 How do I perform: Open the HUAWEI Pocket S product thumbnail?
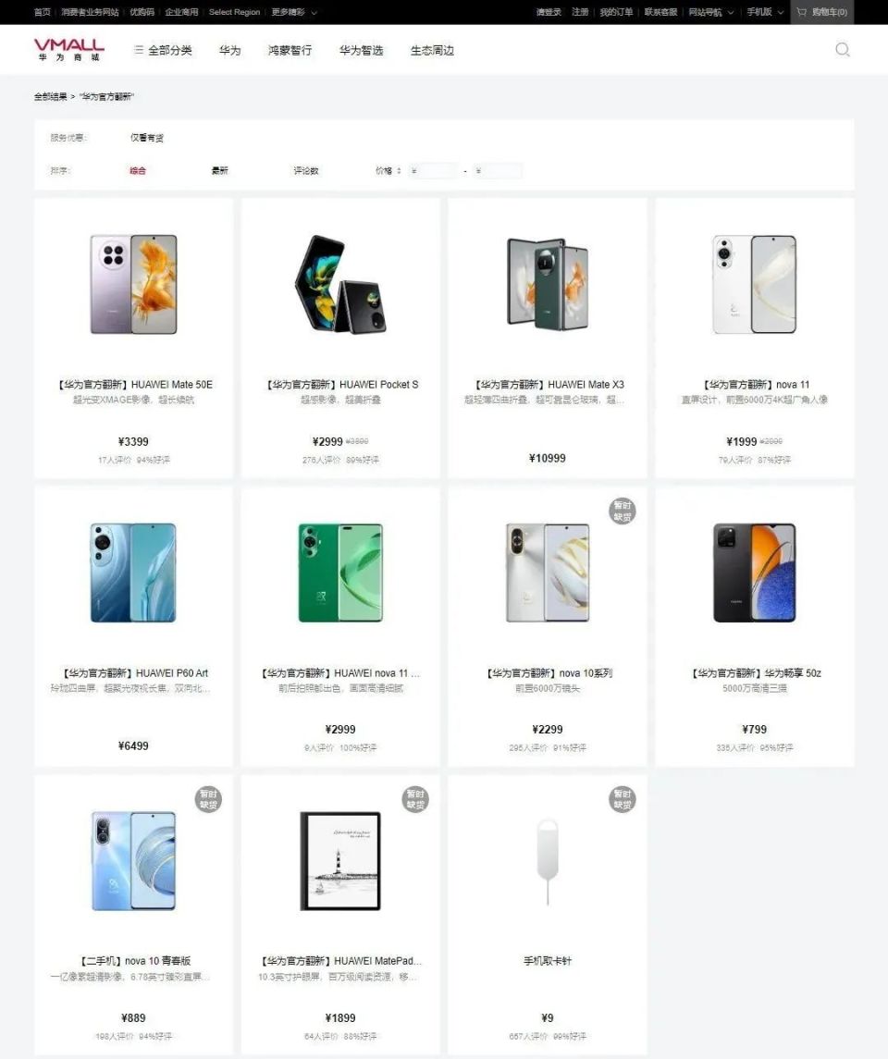(x=340, y=284)
